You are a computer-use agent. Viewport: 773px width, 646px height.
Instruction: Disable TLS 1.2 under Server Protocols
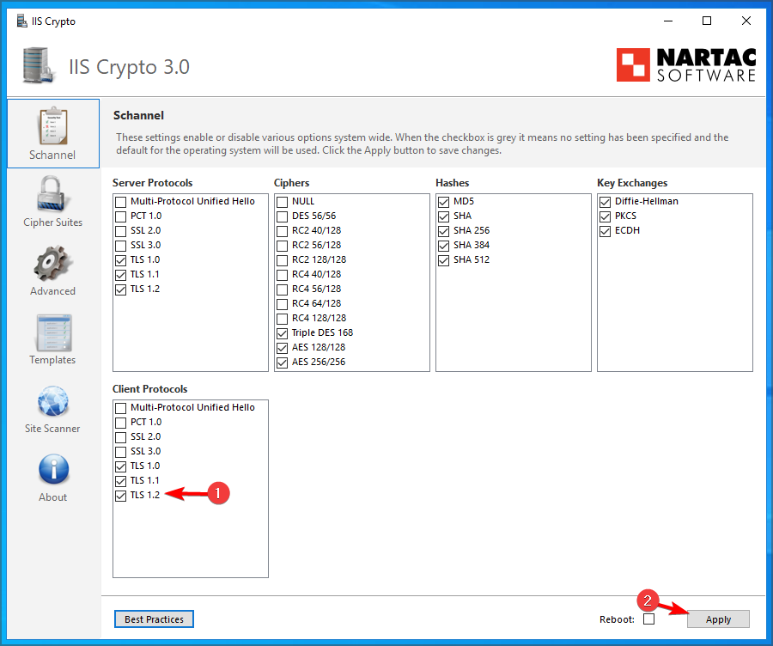[x=120, y=289]
